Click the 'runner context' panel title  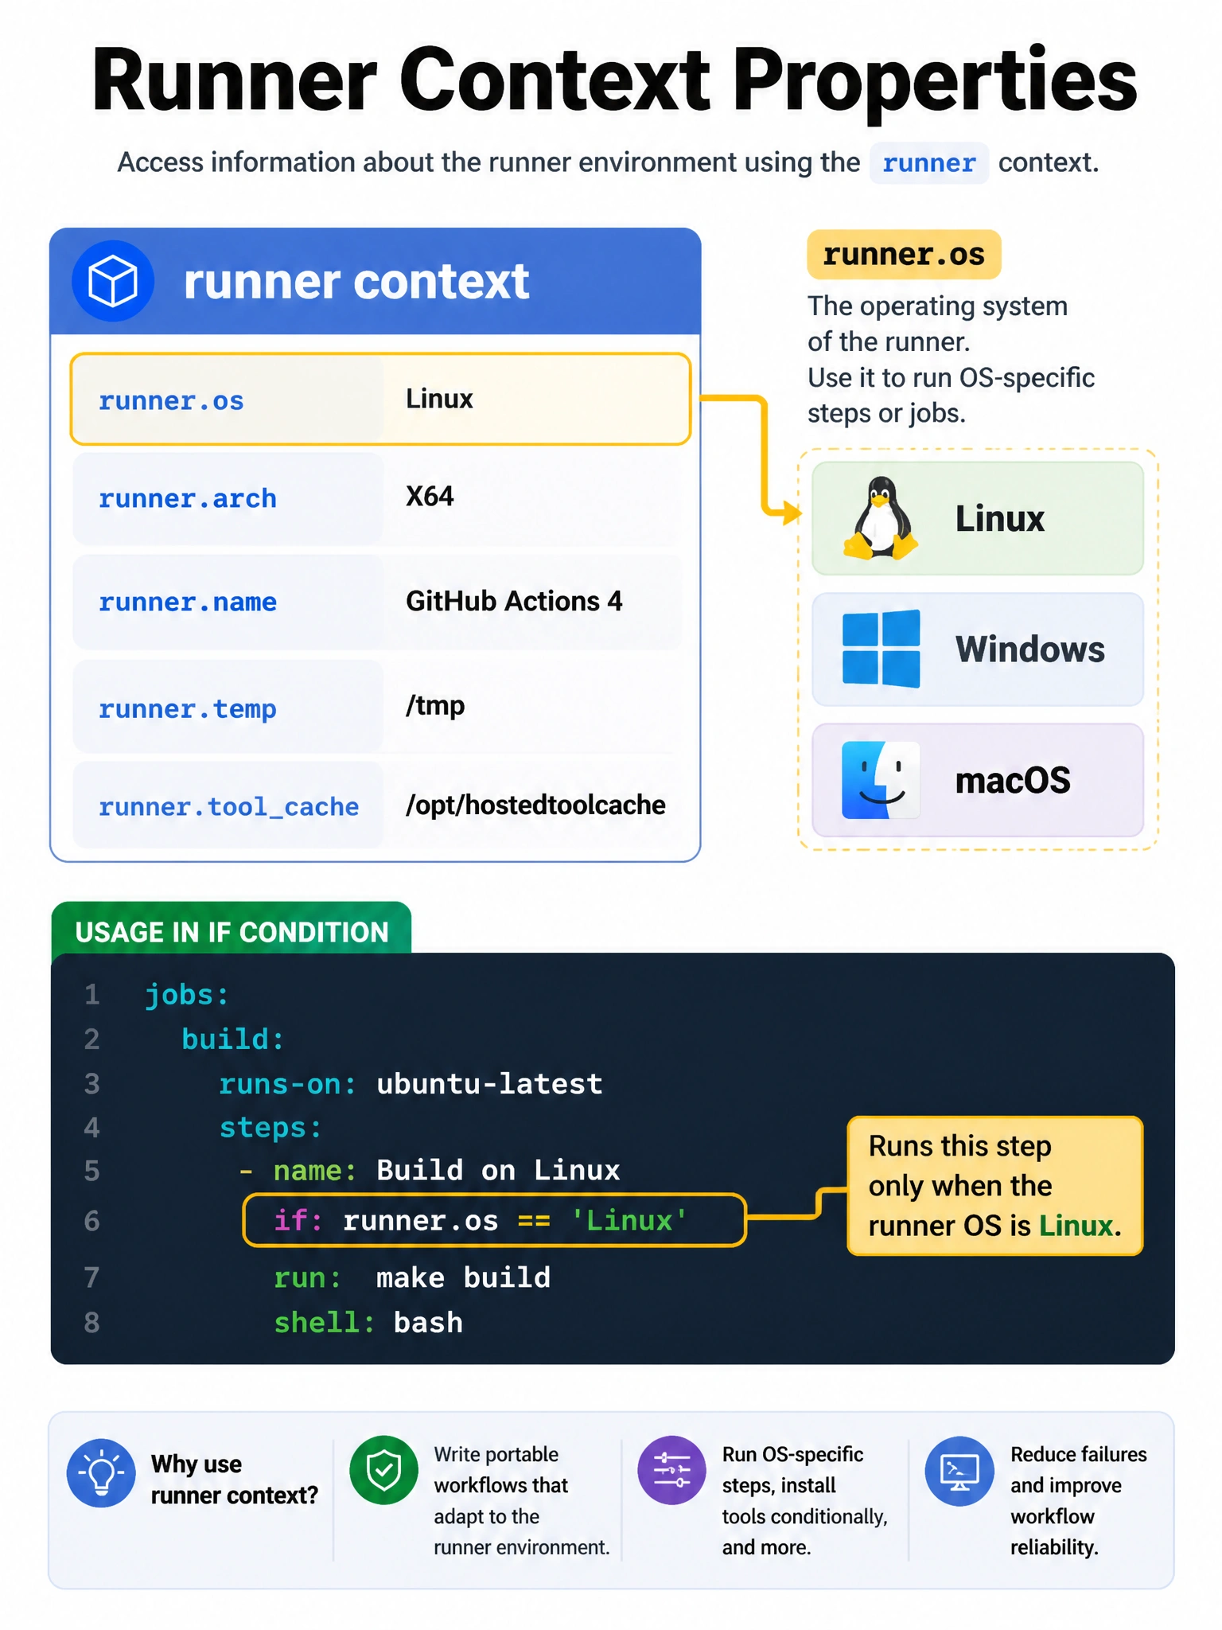coord(356,281)
